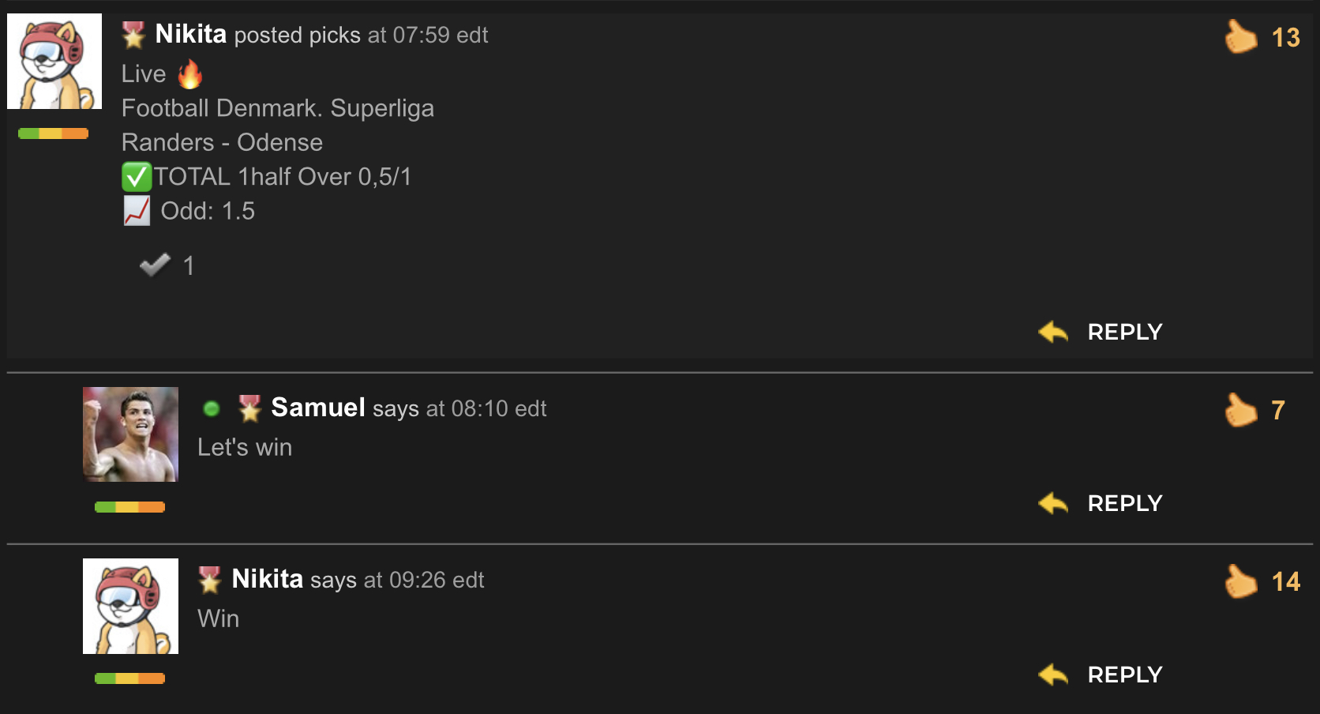Open Samuel's footballer avatar picture
The width and height of the screenshot is (1320, 714).
[x=130, y=434]
